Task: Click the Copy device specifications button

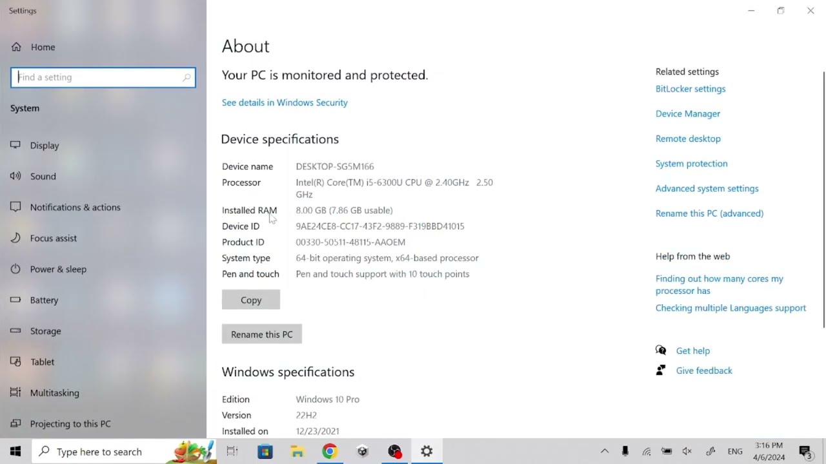Action: [x=251, y=300]
